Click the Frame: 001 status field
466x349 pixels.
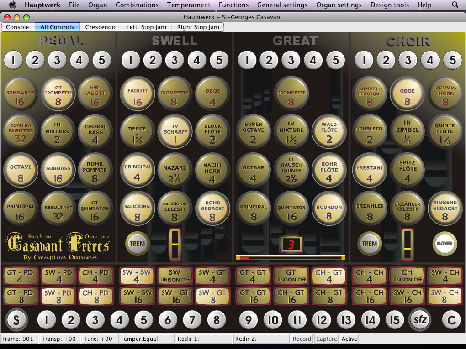[20, 339]
